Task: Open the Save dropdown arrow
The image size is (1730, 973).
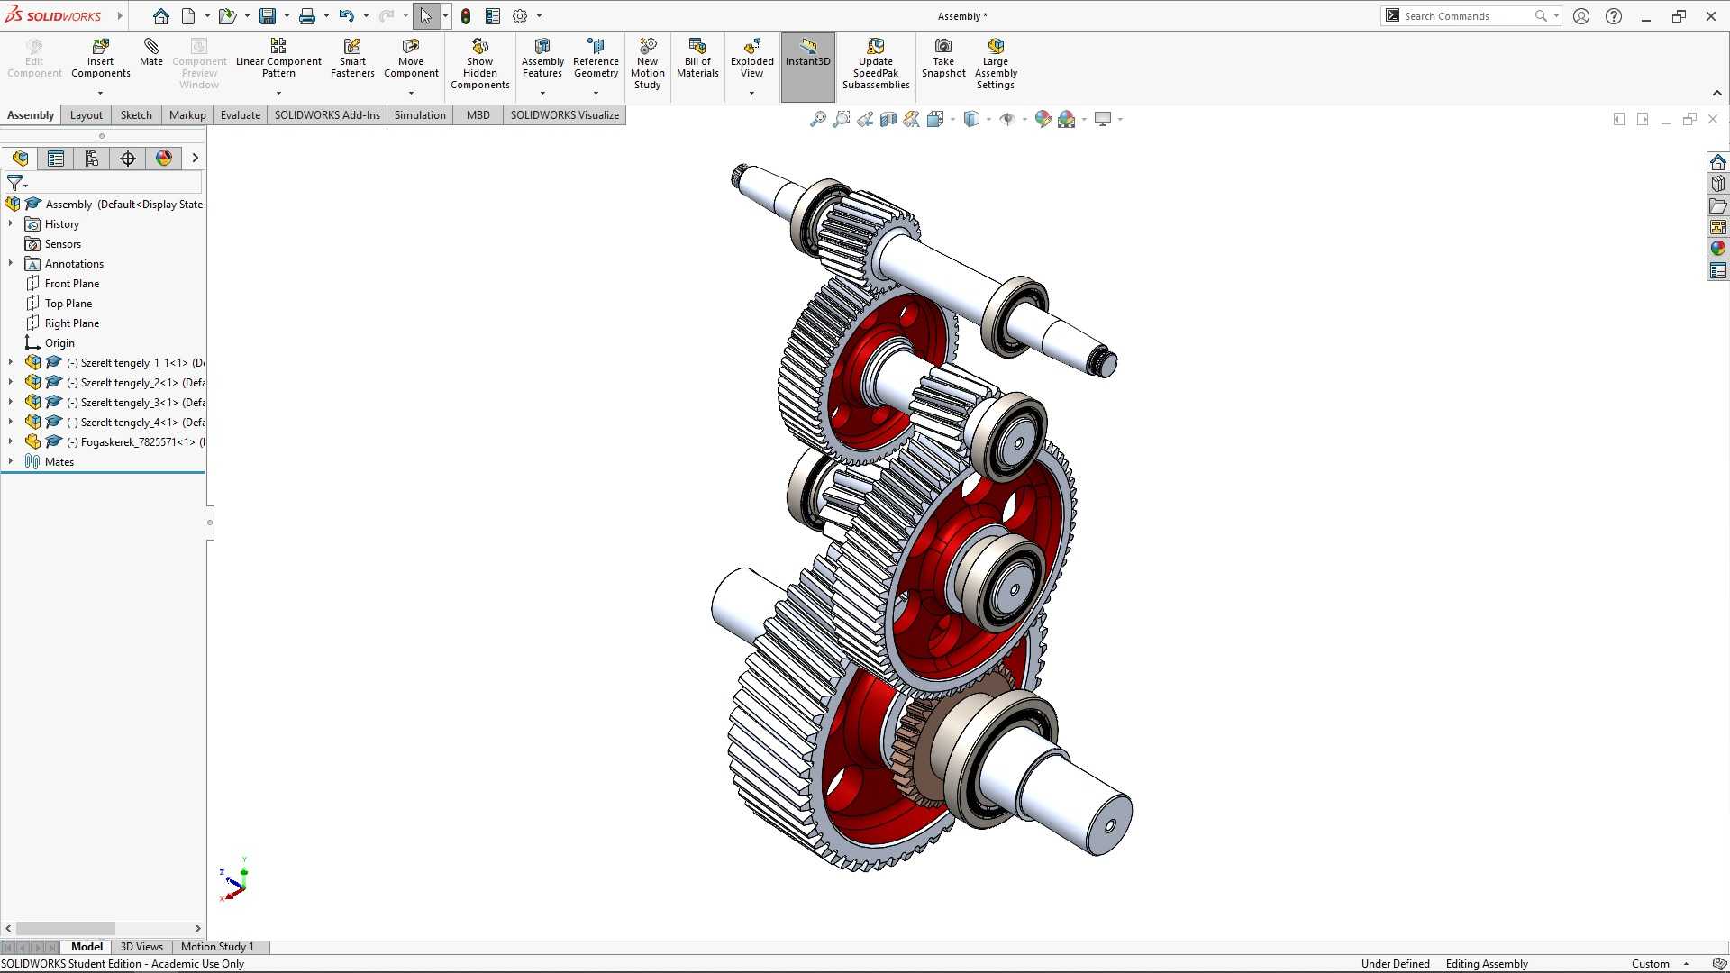Action: (x=287, y=16)
